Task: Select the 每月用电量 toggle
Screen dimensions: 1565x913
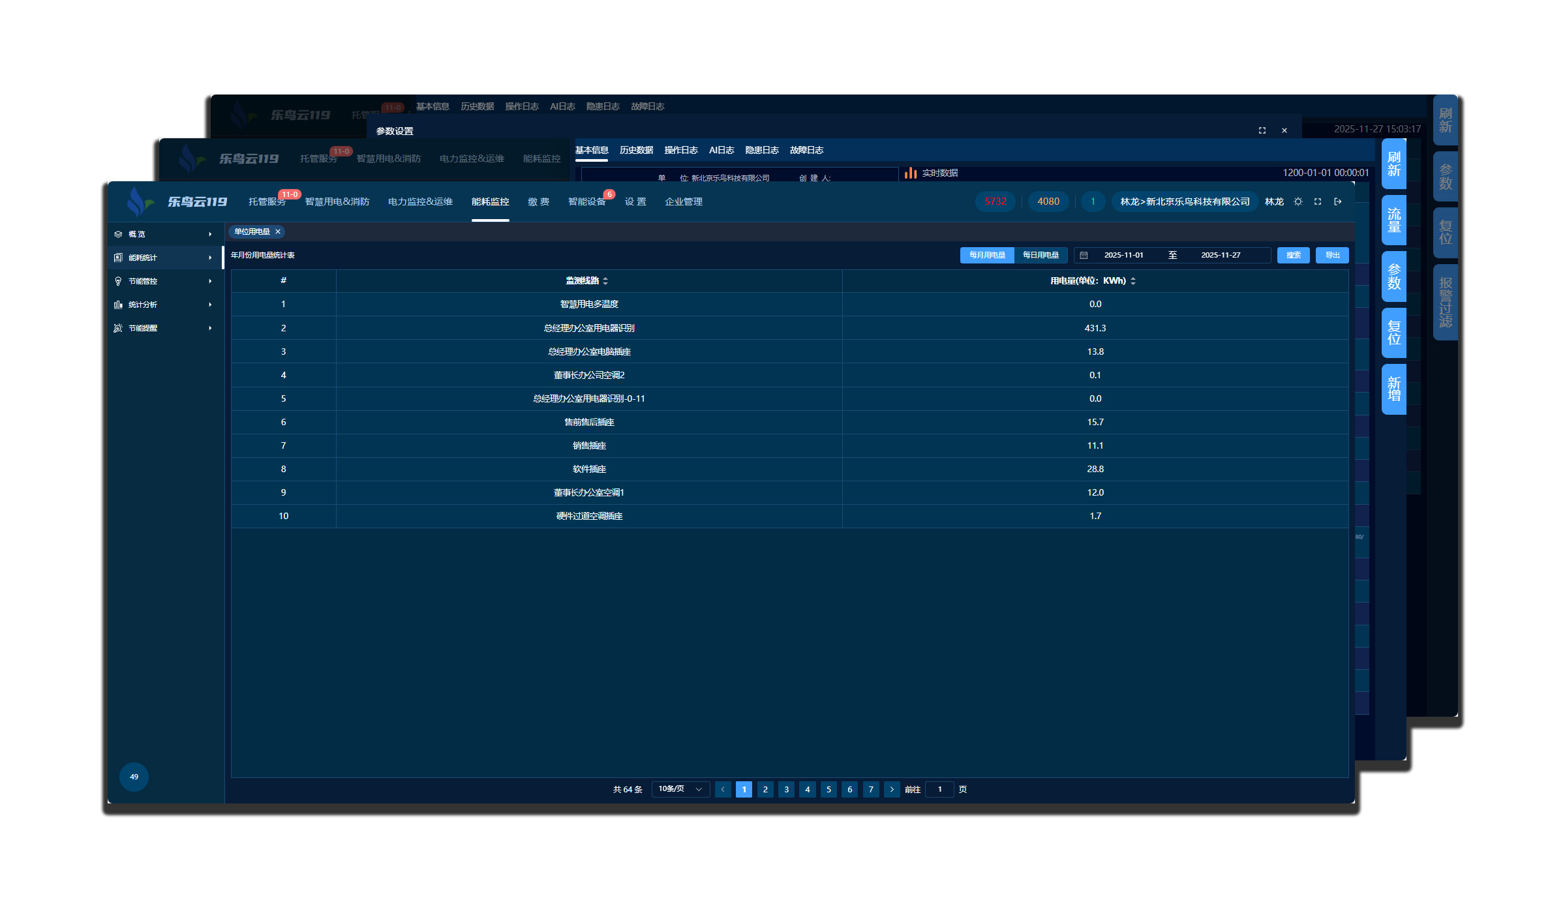Action: pos(987,255)
